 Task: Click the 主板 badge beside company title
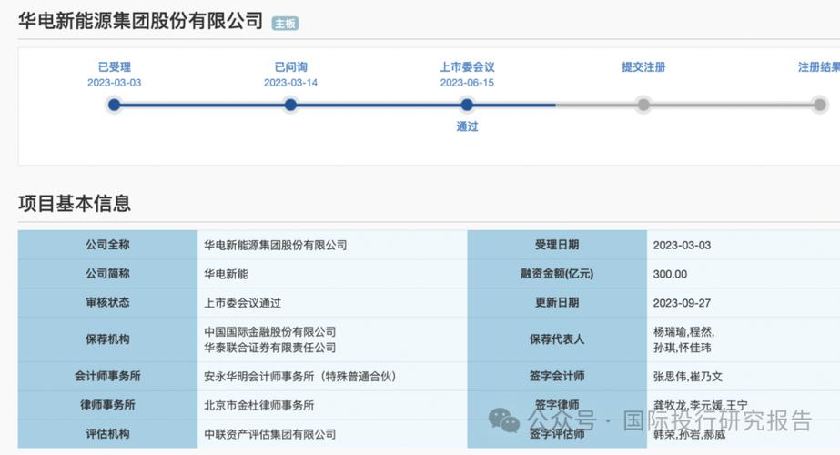coord(285,24)
